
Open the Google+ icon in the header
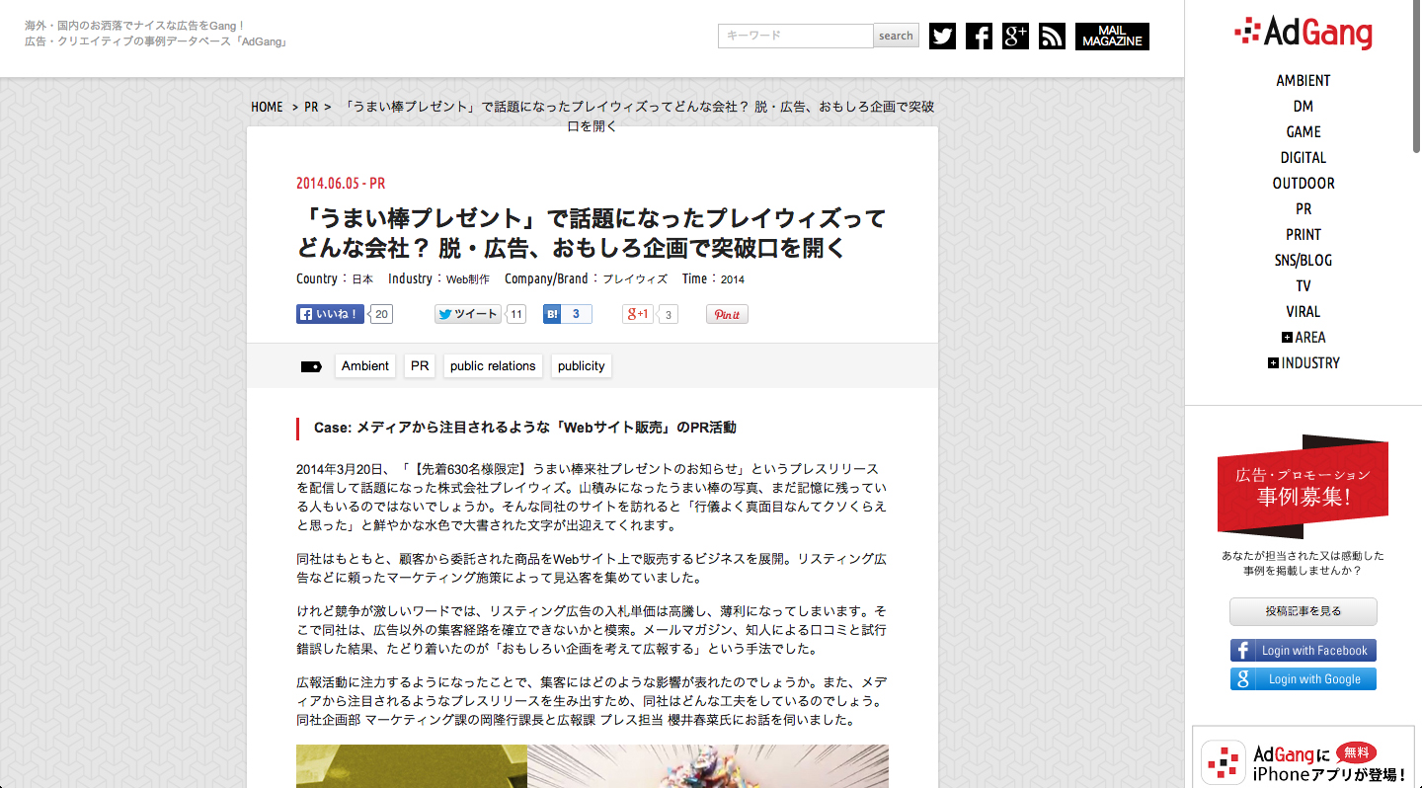coord(1014,36)
